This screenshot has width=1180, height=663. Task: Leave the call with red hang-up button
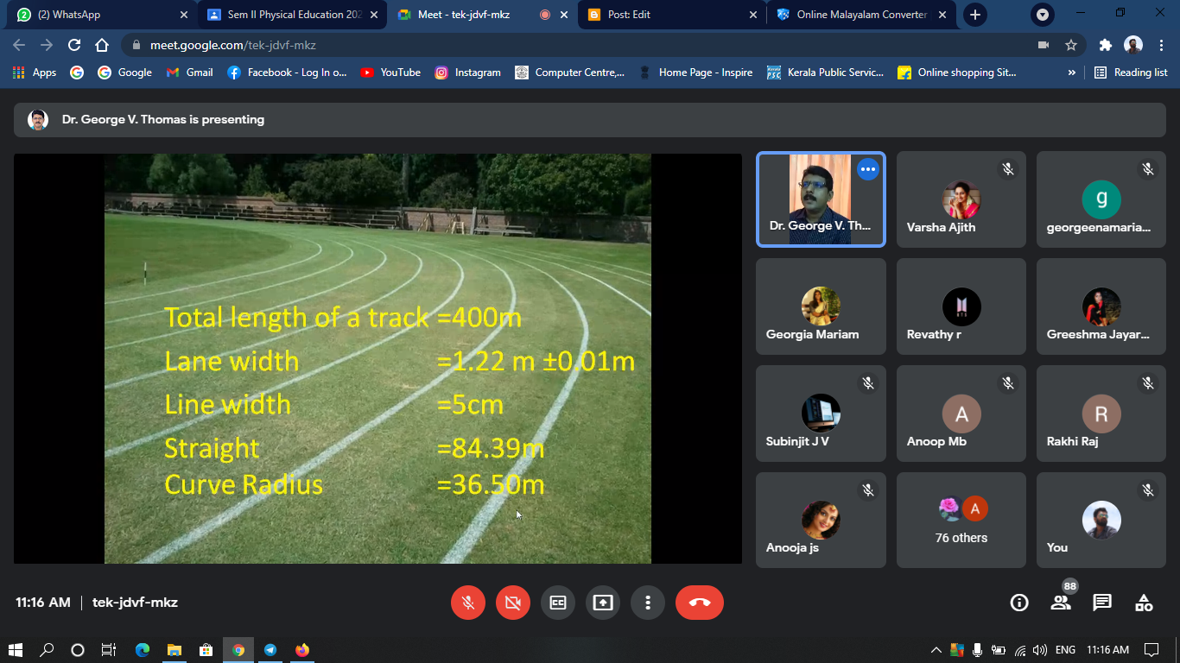tap(700, 603)
